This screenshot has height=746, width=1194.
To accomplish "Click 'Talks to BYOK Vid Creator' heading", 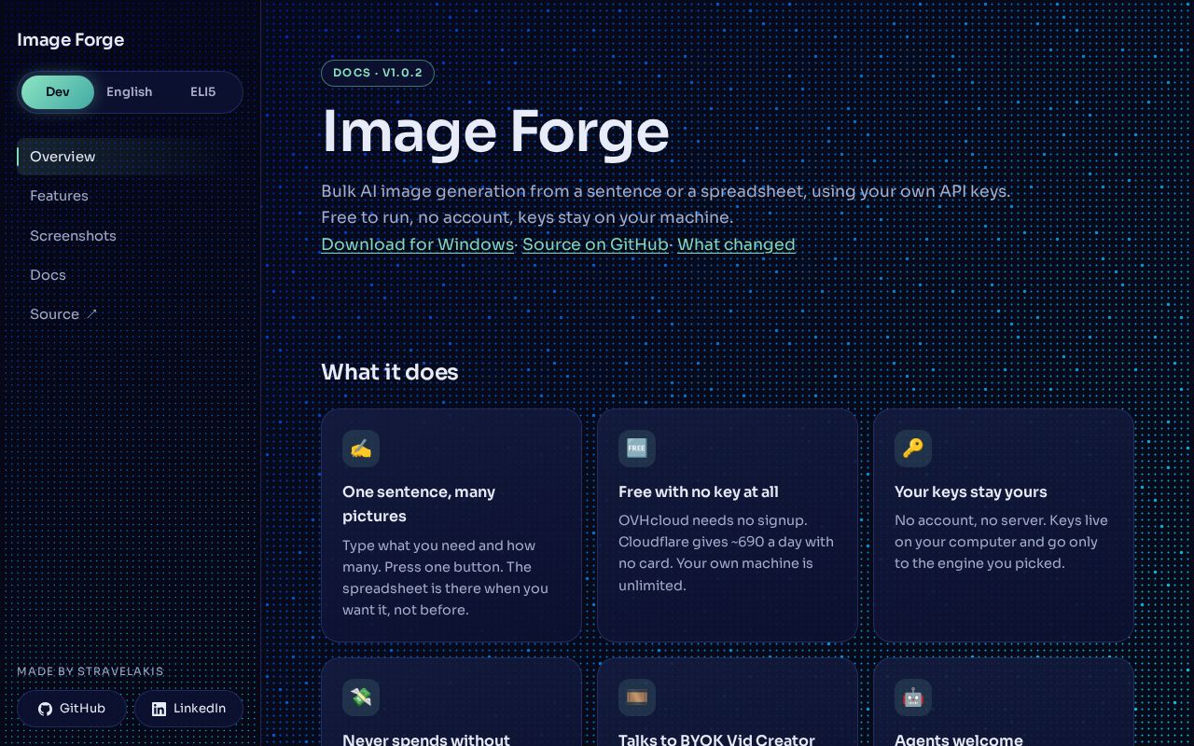I will click(716, 740).
